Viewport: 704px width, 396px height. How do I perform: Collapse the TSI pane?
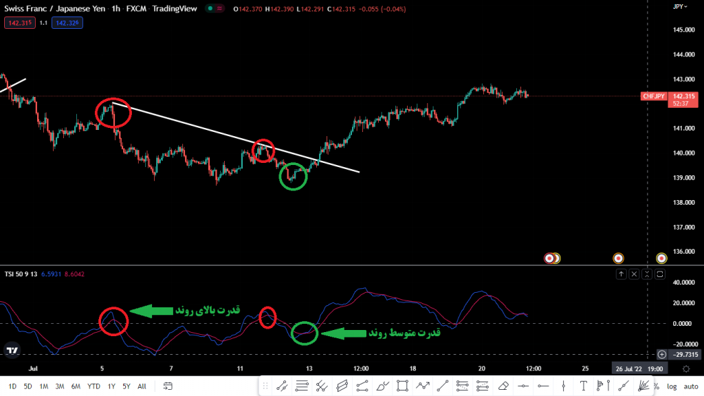[x=647, y=274]
